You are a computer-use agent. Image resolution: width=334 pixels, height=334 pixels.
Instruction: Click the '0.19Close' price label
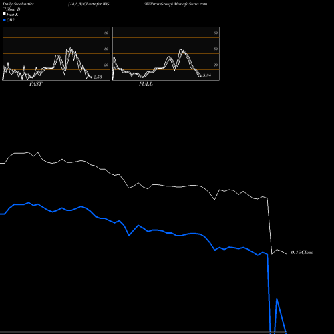[x=302, y=253]
